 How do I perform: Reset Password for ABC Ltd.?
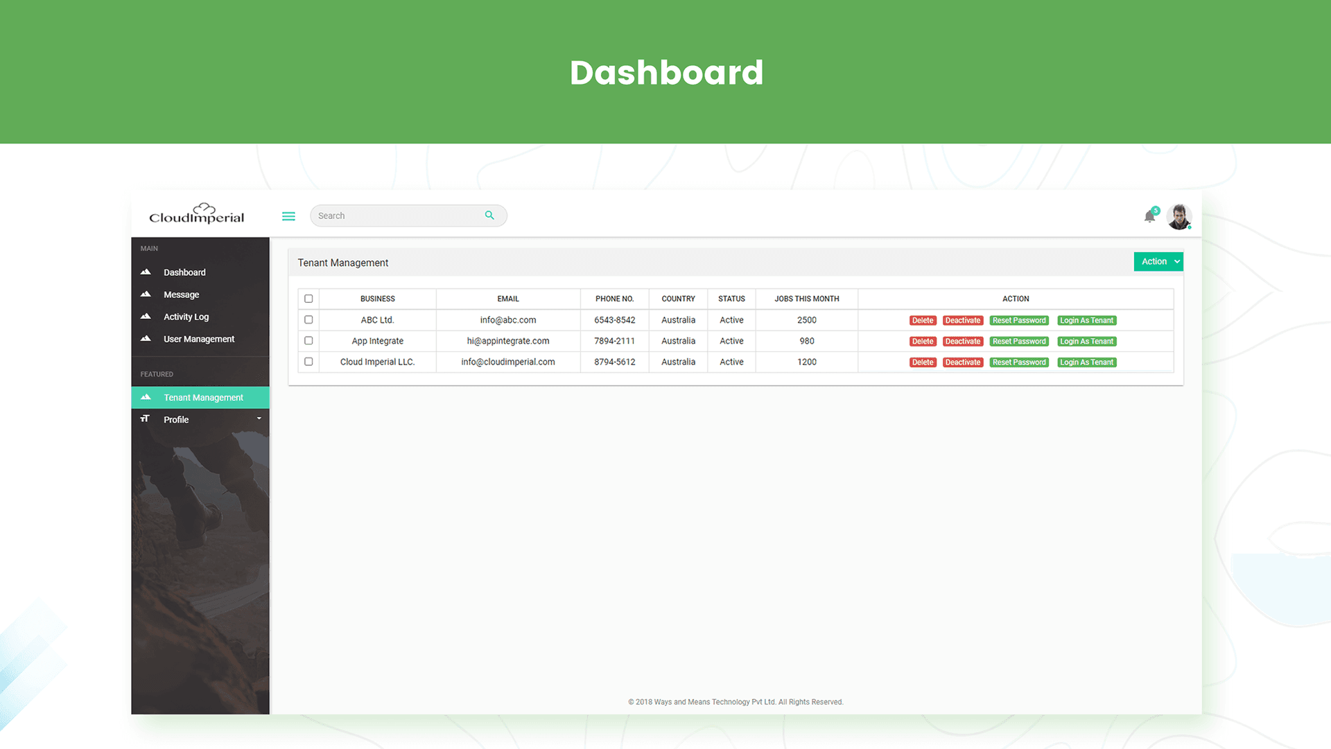tap(1019, 320)
